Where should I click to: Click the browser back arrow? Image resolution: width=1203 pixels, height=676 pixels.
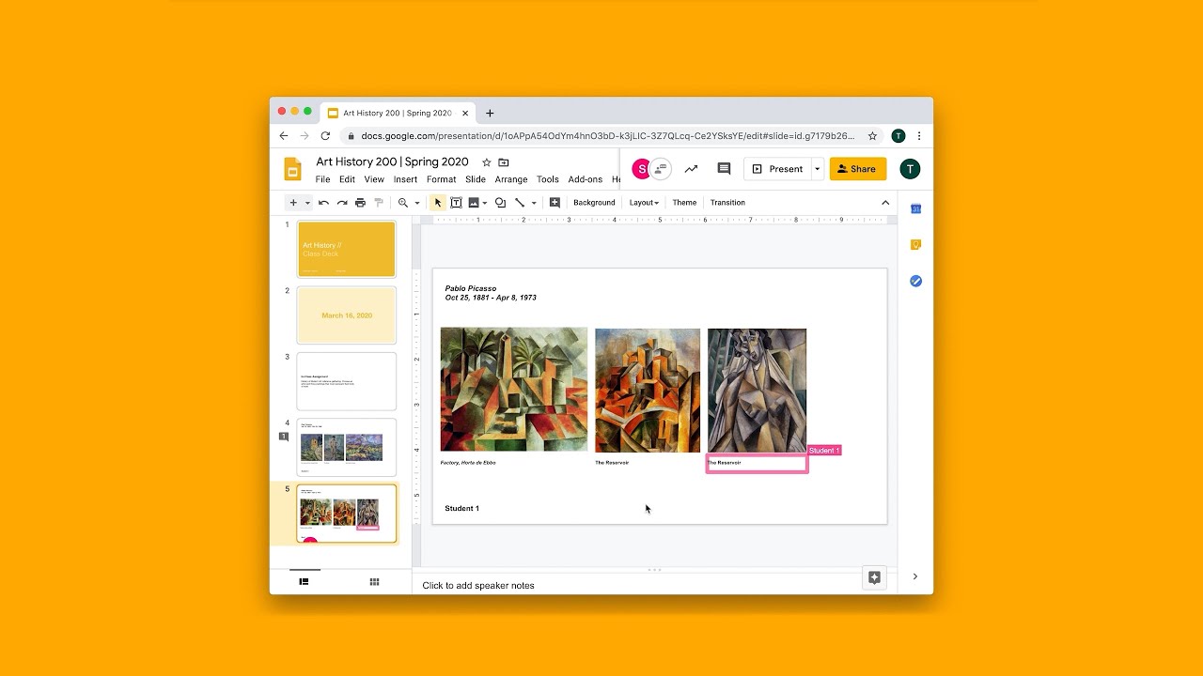coord(284,136)
